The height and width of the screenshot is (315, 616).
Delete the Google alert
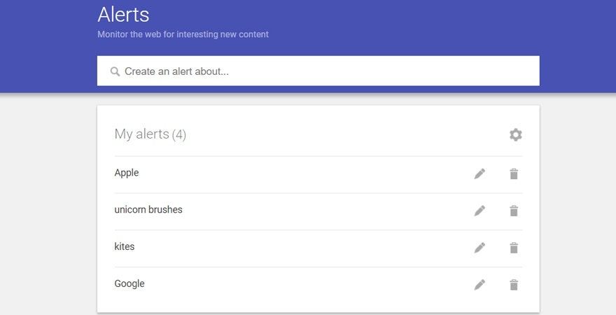tap(514, 284)
